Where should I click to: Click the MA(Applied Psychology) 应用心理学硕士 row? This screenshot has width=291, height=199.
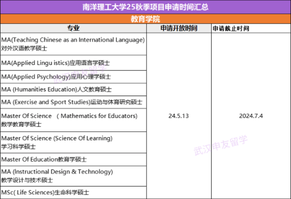click(56, 77)
